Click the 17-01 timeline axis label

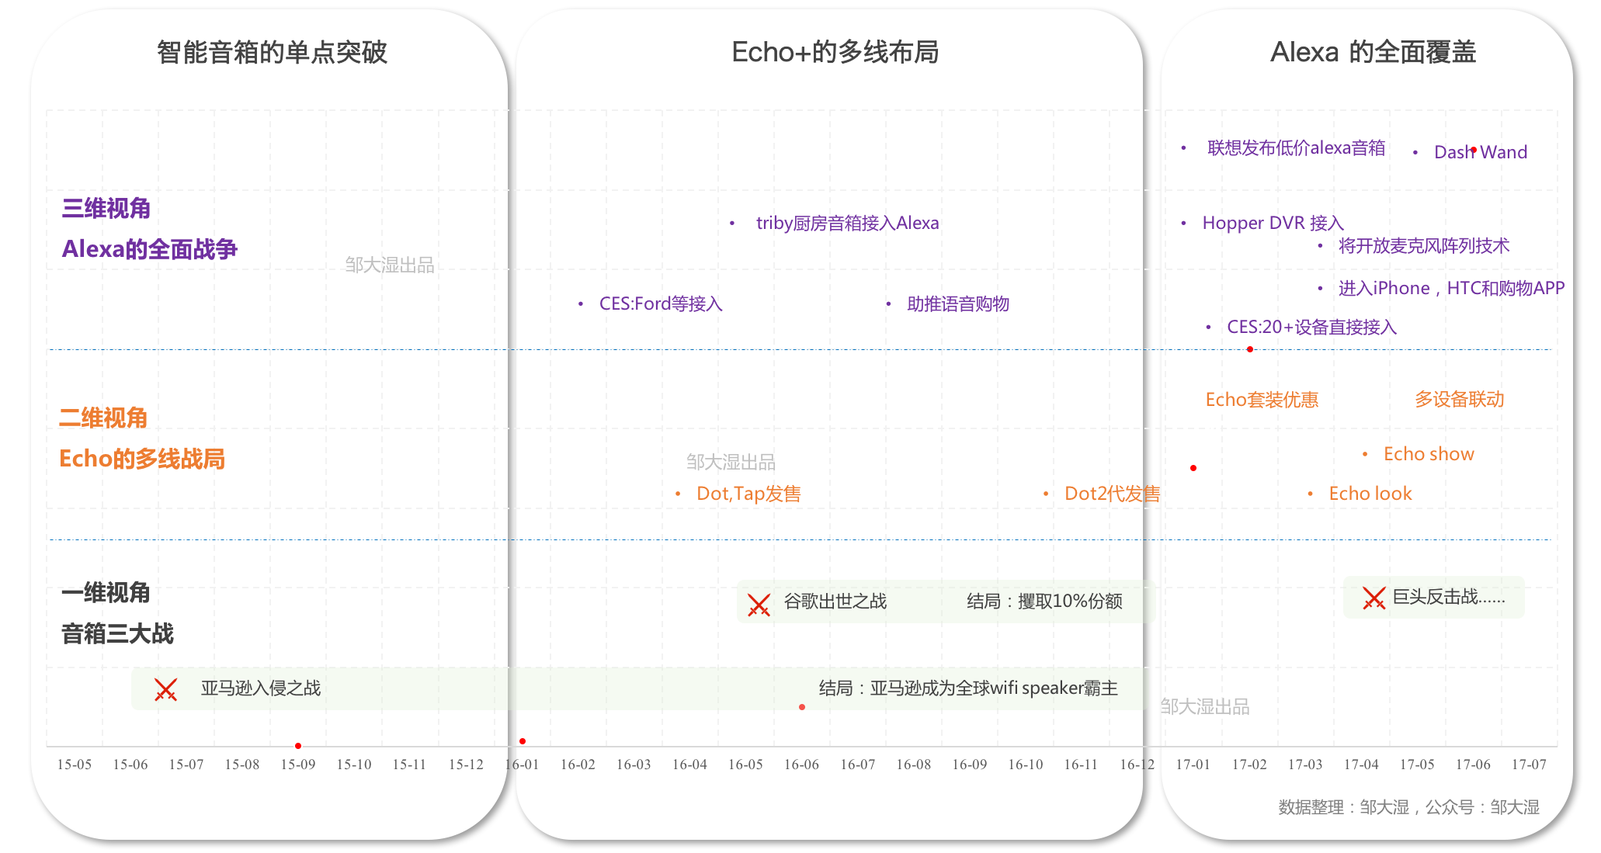(x=1193, y=765)
